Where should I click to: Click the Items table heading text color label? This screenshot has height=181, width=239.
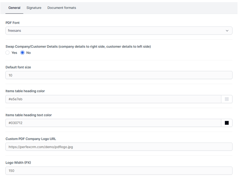click(x=29, y=115)
